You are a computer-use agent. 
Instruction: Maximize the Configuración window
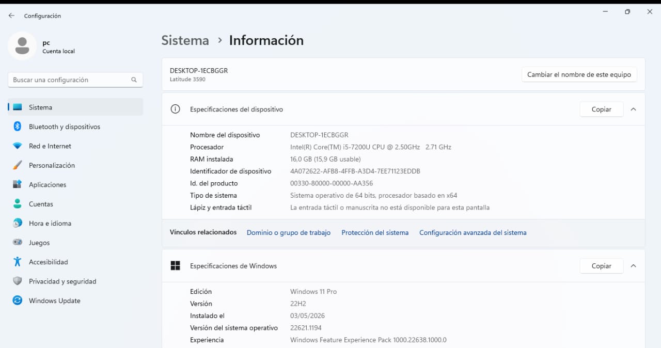pyautogui.click(x=627, y=11)
